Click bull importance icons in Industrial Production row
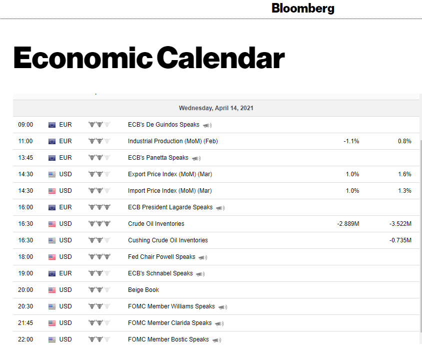This screenshot has height=351, width=422. pos(99,141)
